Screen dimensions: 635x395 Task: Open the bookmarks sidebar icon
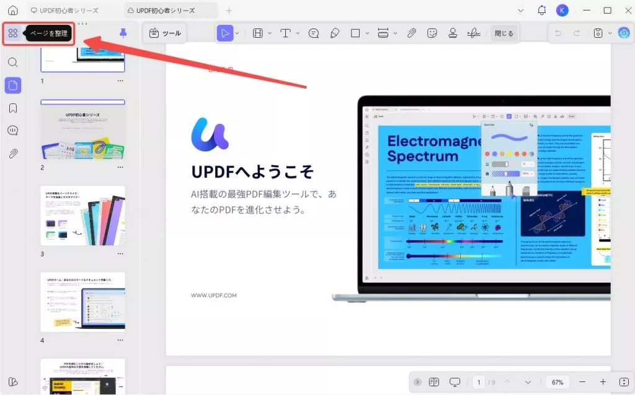coord(13,108)
